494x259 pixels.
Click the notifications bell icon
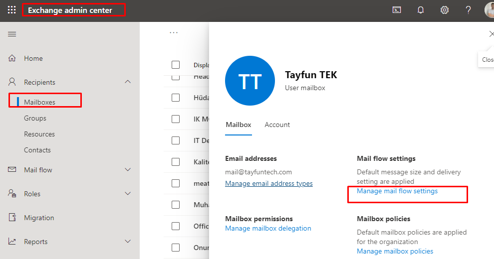[x=421, y=10]
